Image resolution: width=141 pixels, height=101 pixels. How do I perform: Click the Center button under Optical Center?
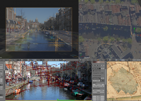click(x=98, y=92)
